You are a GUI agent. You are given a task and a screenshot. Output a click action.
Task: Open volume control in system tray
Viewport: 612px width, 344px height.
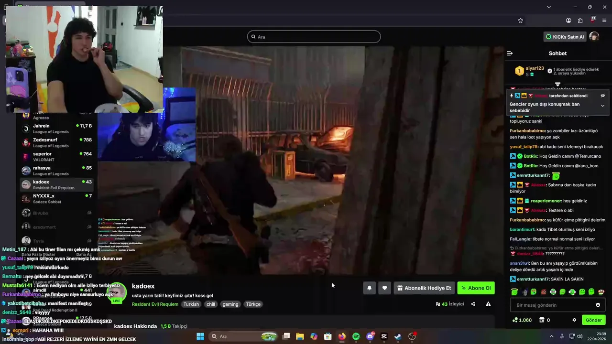pyautogui.click(x=580, y=336)
